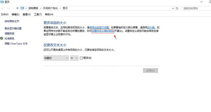Click the 搜索控制面板 search field
Viewport: 211px width, 112px height.
(x=196, y=8)
